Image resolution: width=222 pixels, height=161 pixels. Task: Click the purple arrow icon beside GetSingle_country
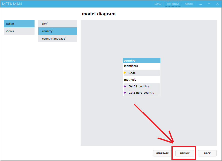pos(125,92)
